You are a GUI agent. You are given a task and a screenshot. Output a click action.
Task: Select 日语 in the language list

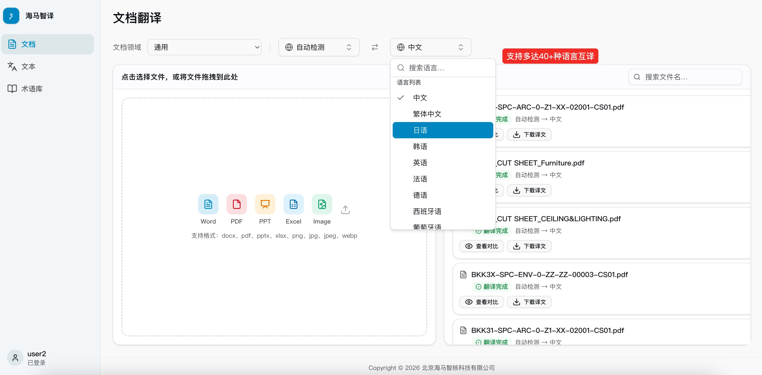443,130
